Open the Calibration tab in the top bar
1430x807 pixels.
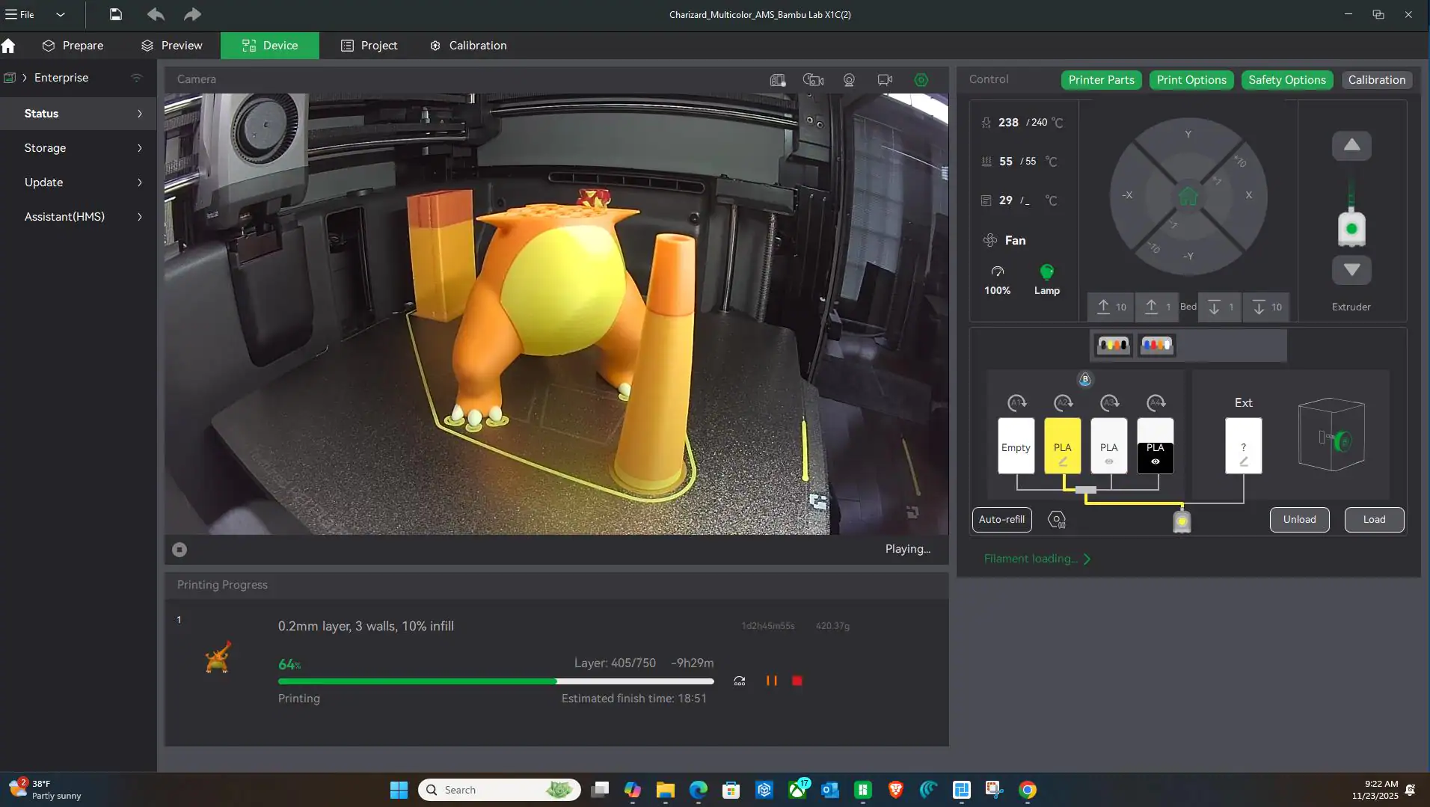(468, 46)
